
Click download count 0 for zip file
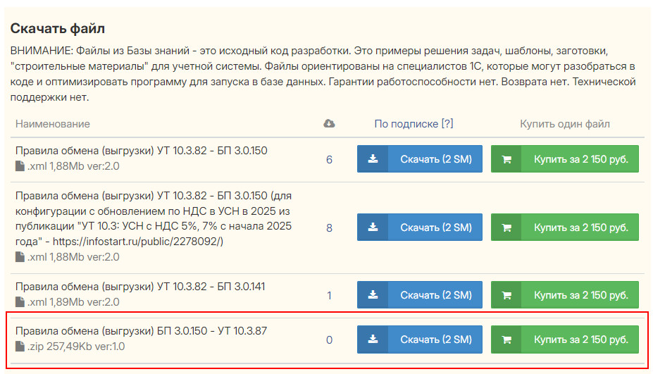[x=329, y=340]
